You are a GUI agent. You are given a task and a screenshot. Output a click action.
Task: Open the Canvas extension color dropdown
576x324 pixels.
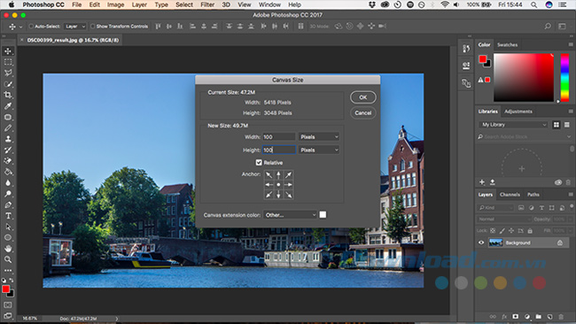(290, 215)
